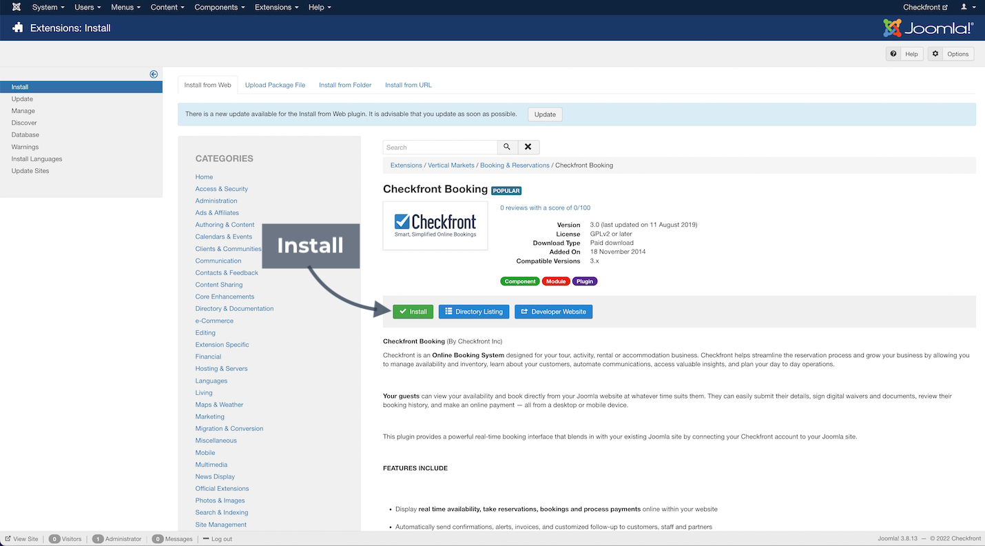The image size is (985, 546).
Task: Open Extensions breadcrumb link
Action: point(406,165)
